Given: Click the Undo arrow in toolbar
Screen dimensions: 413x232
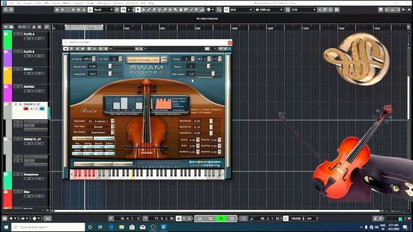Looking at the screenshot, I should (6, 10).
